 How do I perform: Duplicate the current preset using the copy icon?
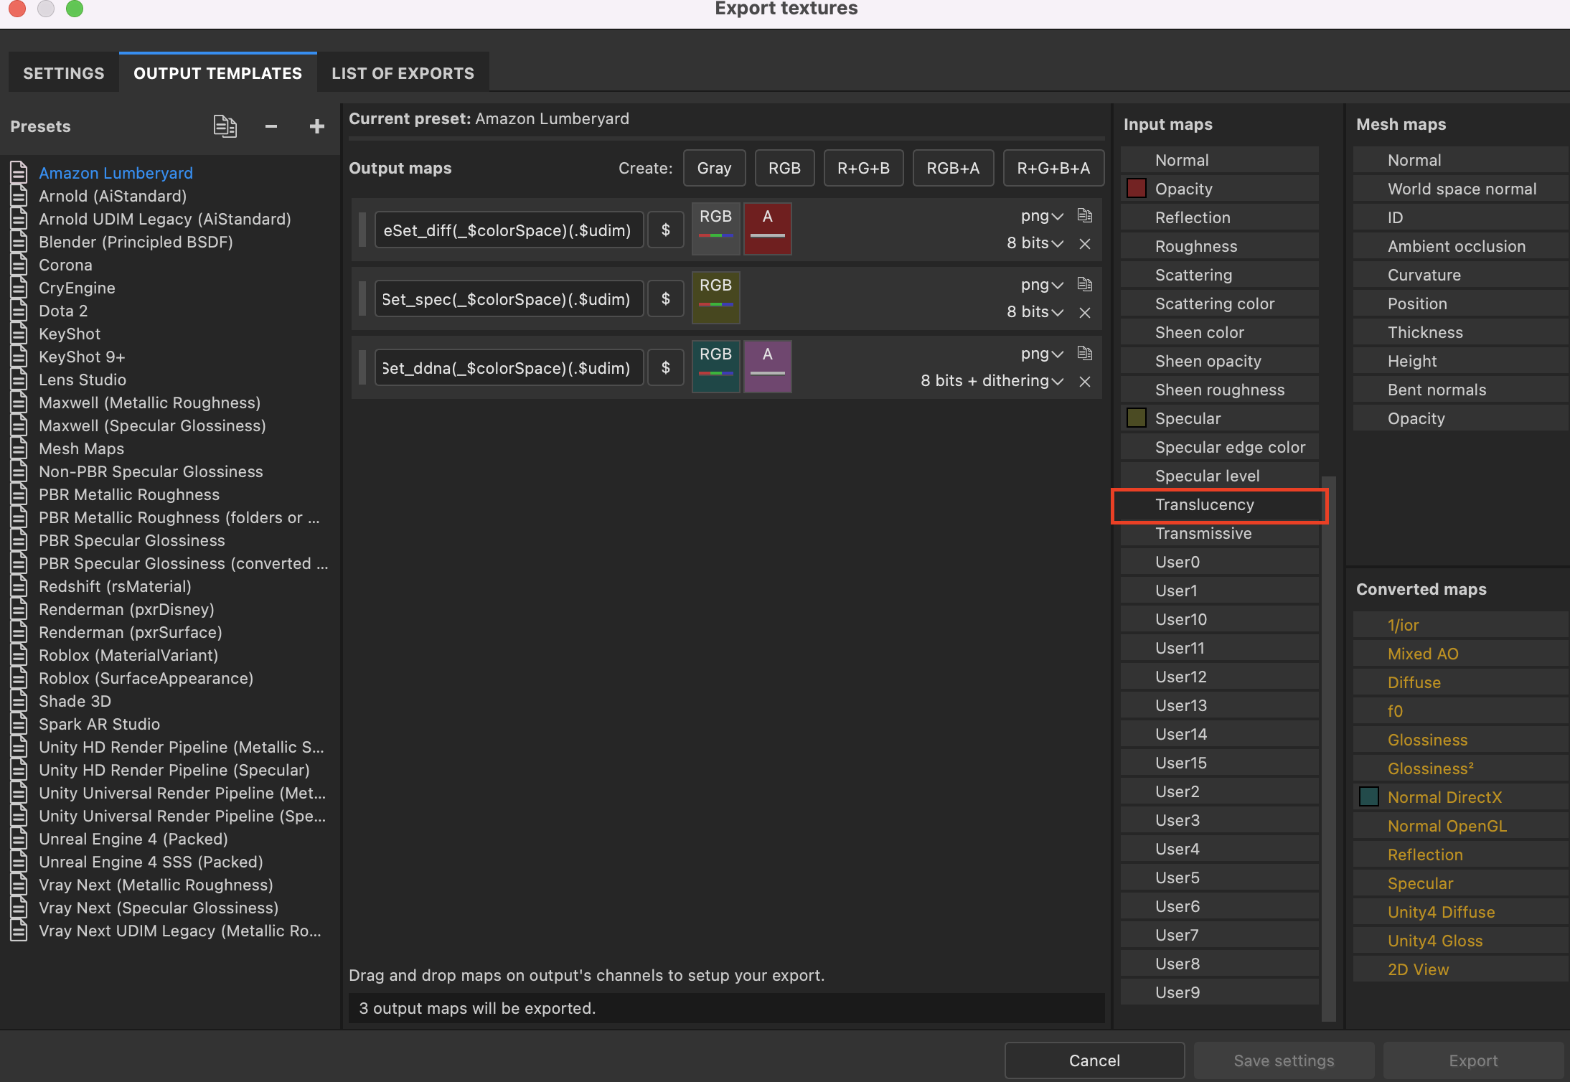tap(225, 126)
